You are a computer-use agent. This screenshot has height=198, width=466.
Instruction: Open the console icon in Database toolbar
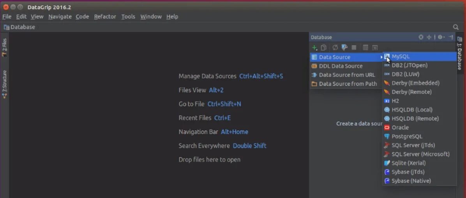[375, 48]
